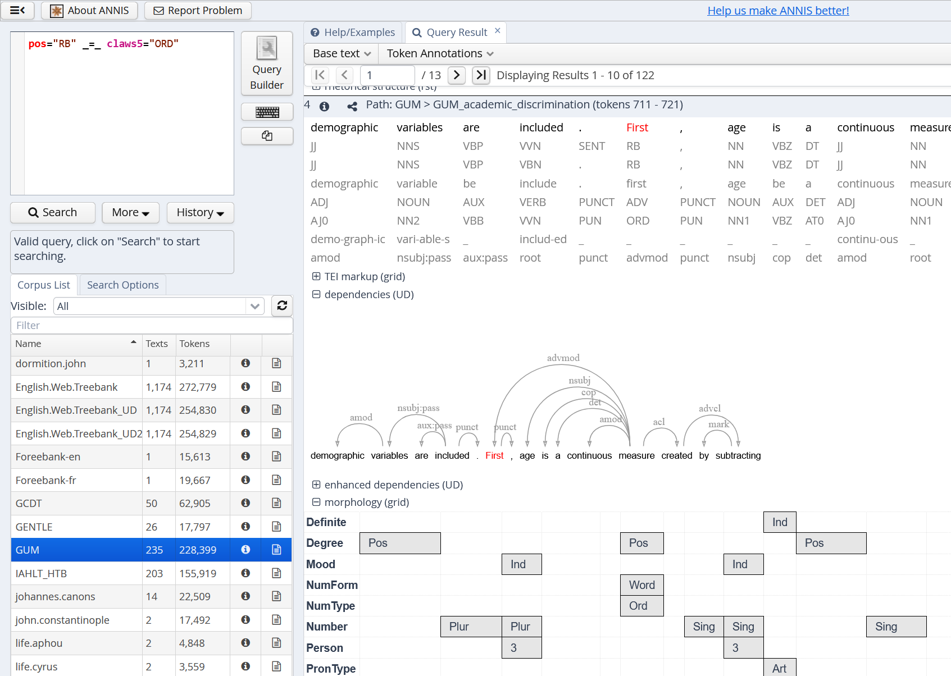Viewport: 951px width, 676px height.
Task: Switch to the Search Options tab
Action: 122,285
